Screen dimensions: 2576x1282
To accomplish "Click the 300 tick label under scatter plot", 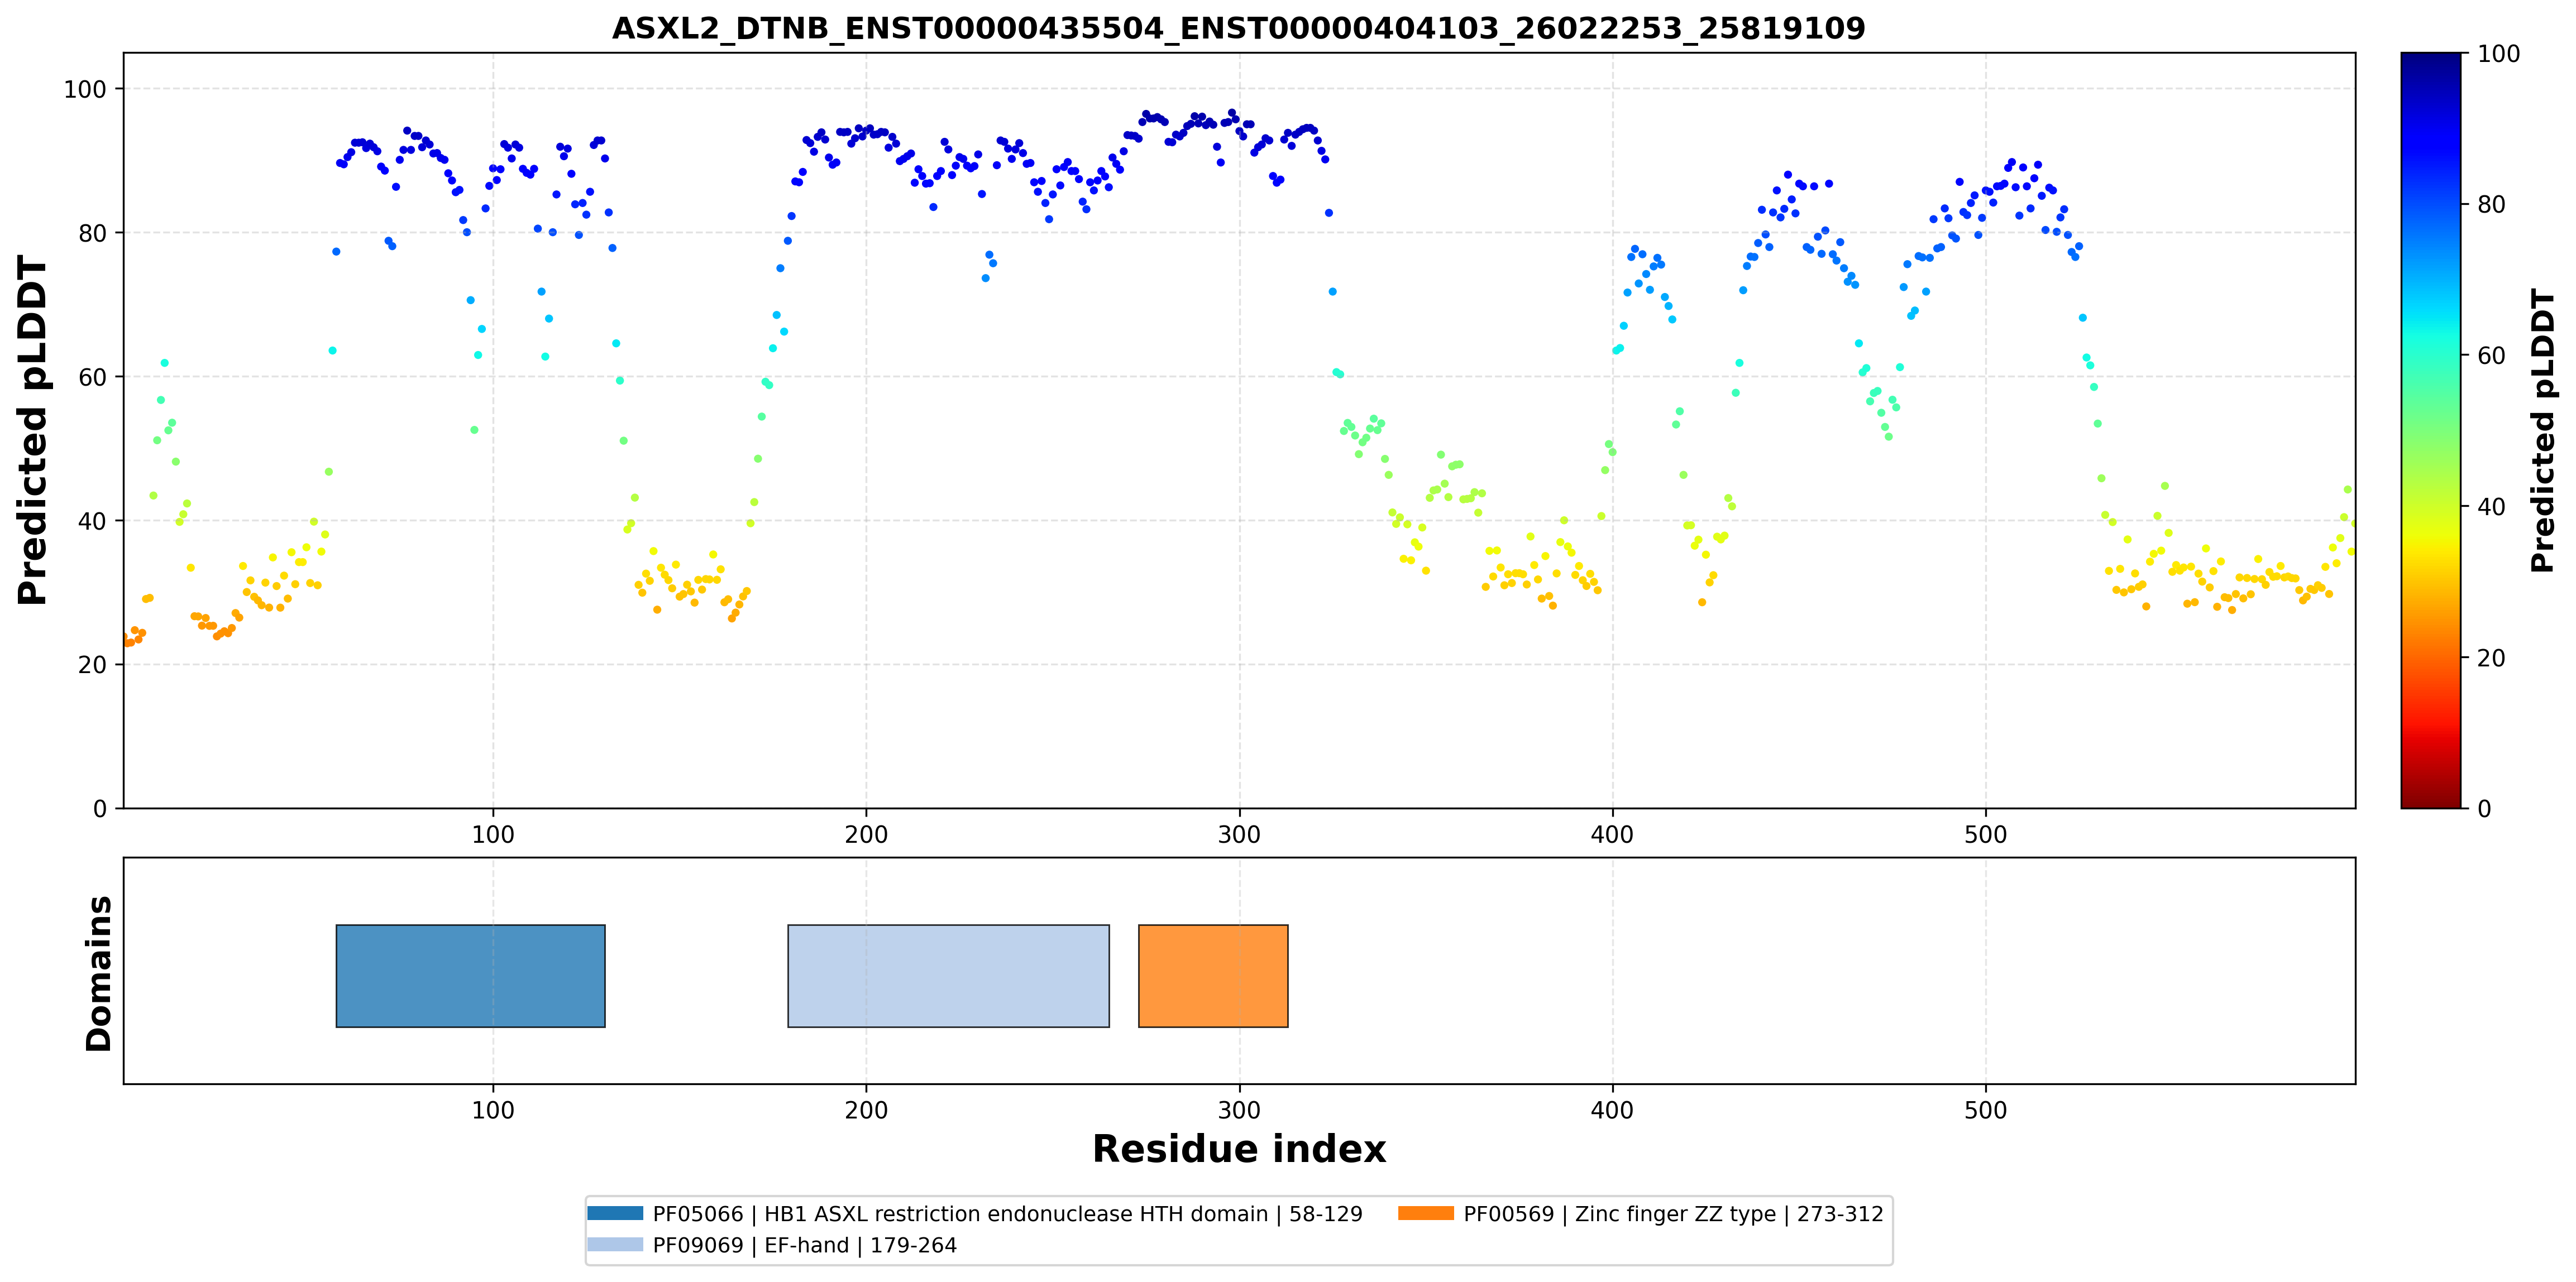I will click(1239, 834).
